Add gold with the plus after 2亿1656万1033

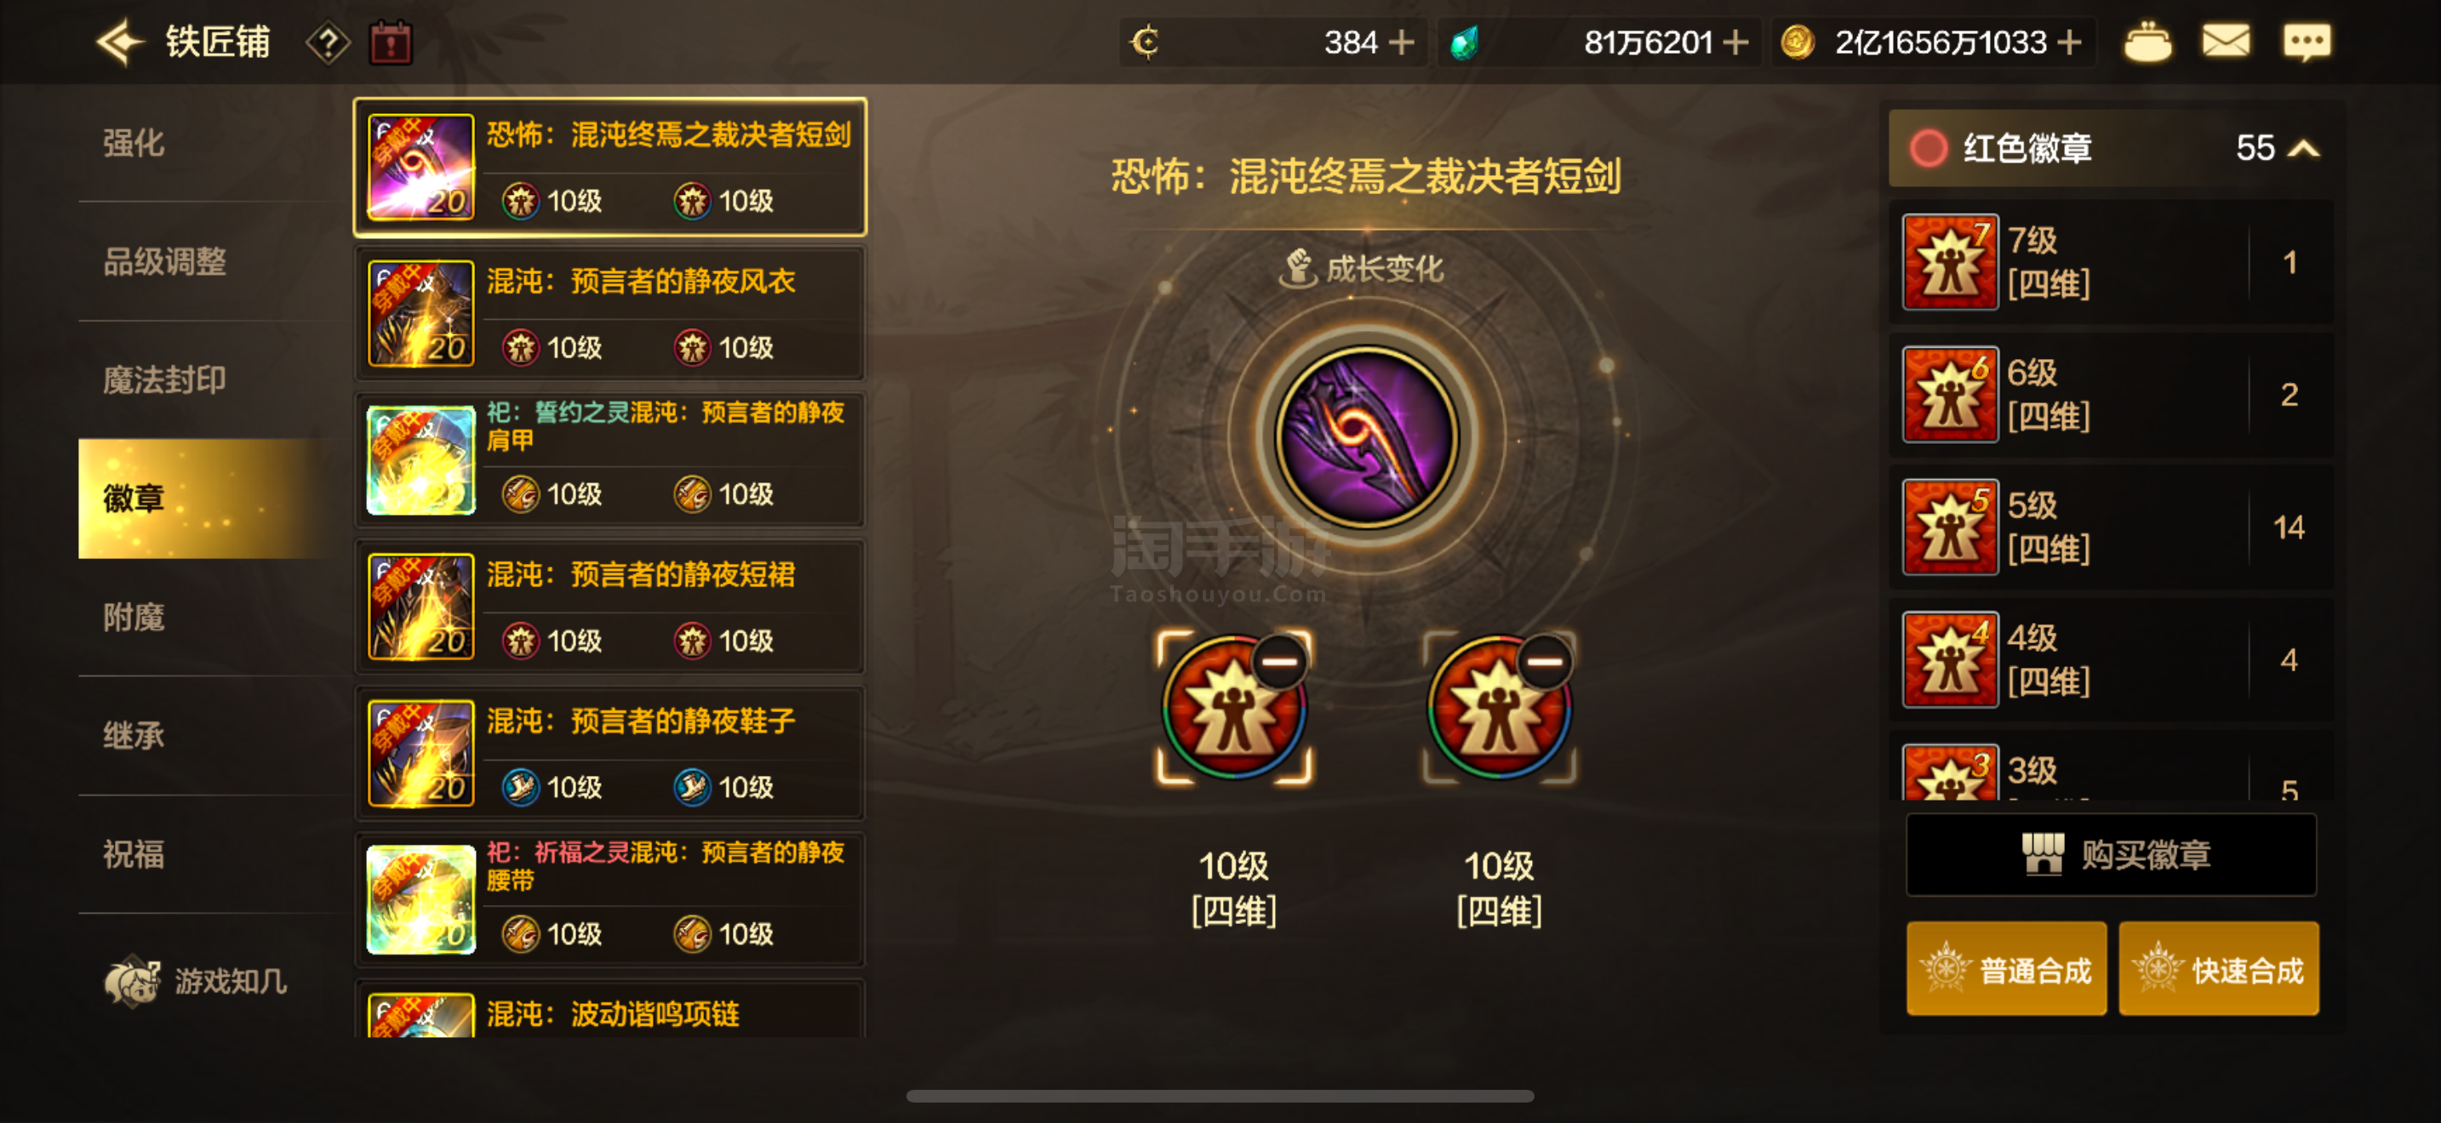pyautogui.click(x=2070, y=43)
